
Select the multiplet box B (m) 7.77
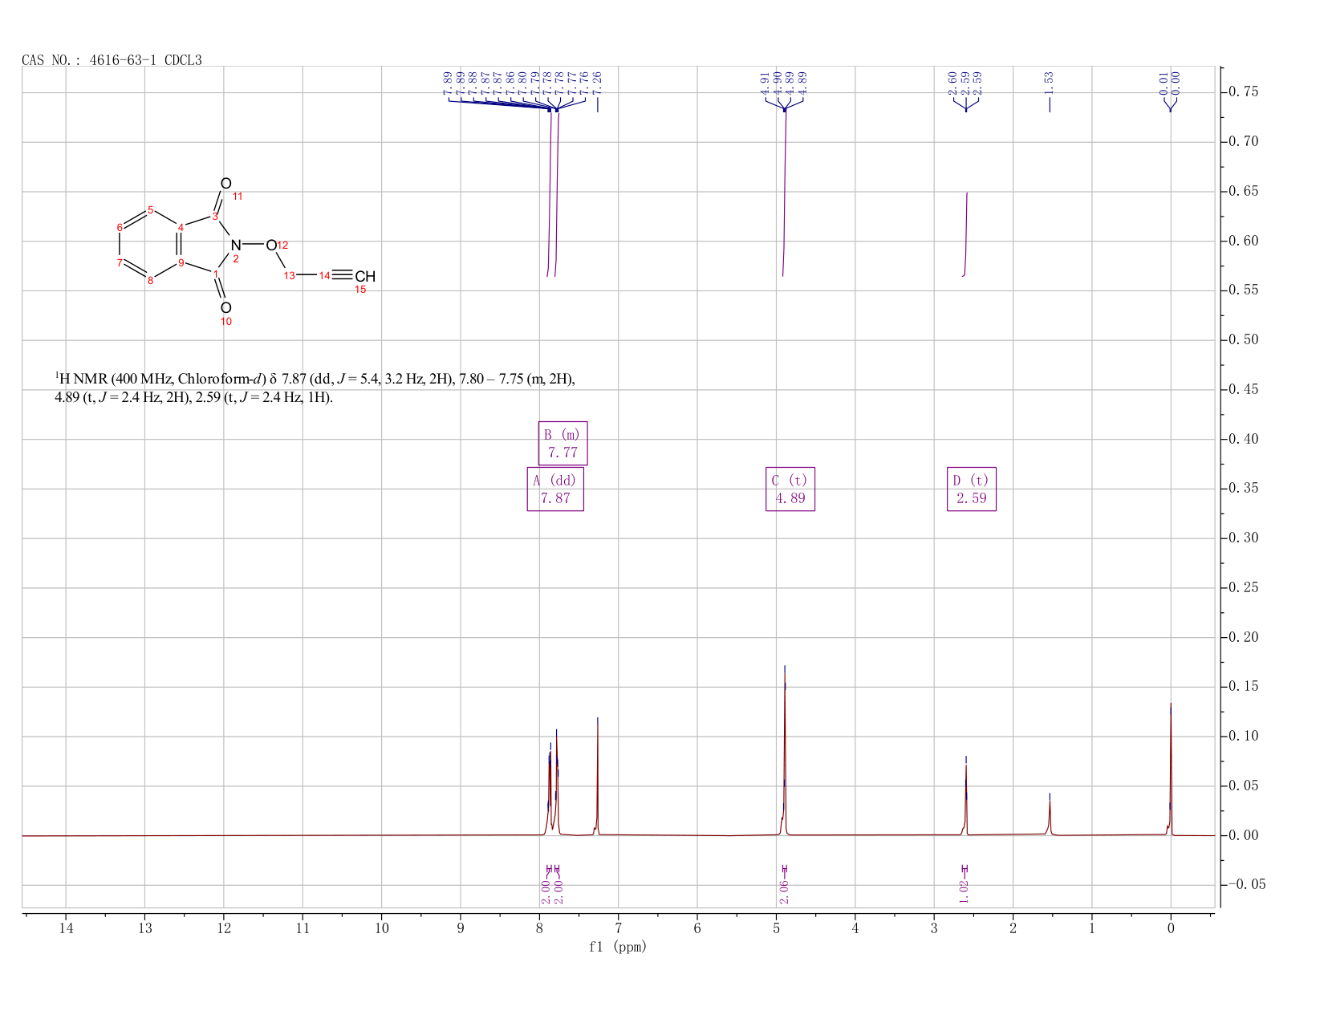coord(562,443)
